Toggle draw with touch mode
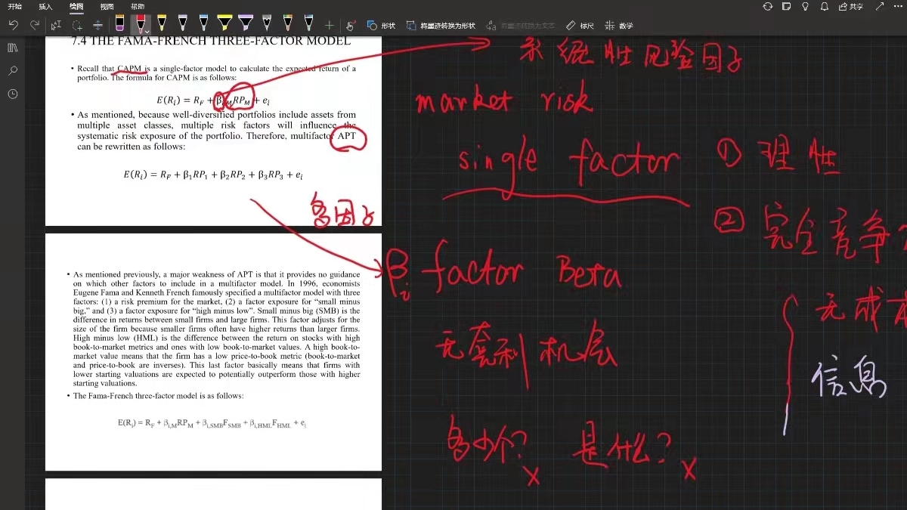Screen dimensions: 907x510 [x=351, y=25]
